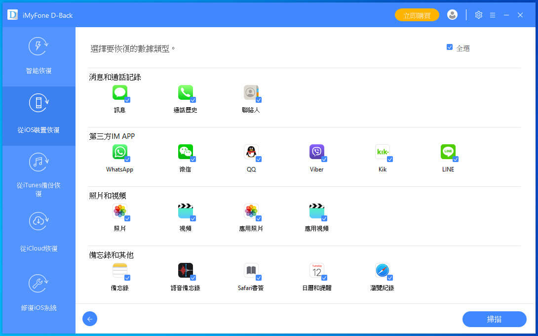Image resolution: width=538 pixels, height=336 pixels.
Task: Click the 備忘錄和其他 section heading
Action: point(111,255)
